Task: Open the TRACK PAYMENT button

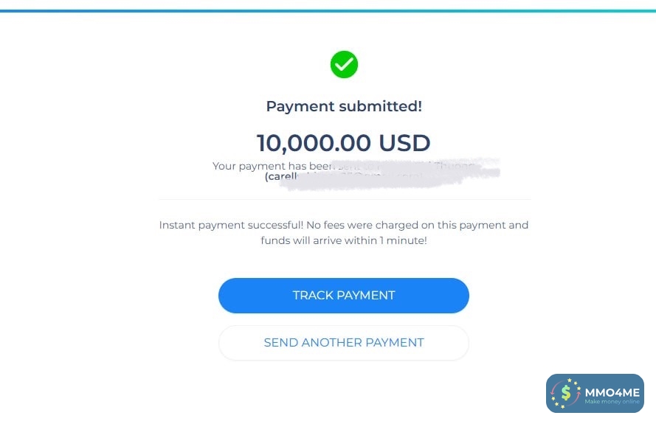Action: tap(344, 296)
